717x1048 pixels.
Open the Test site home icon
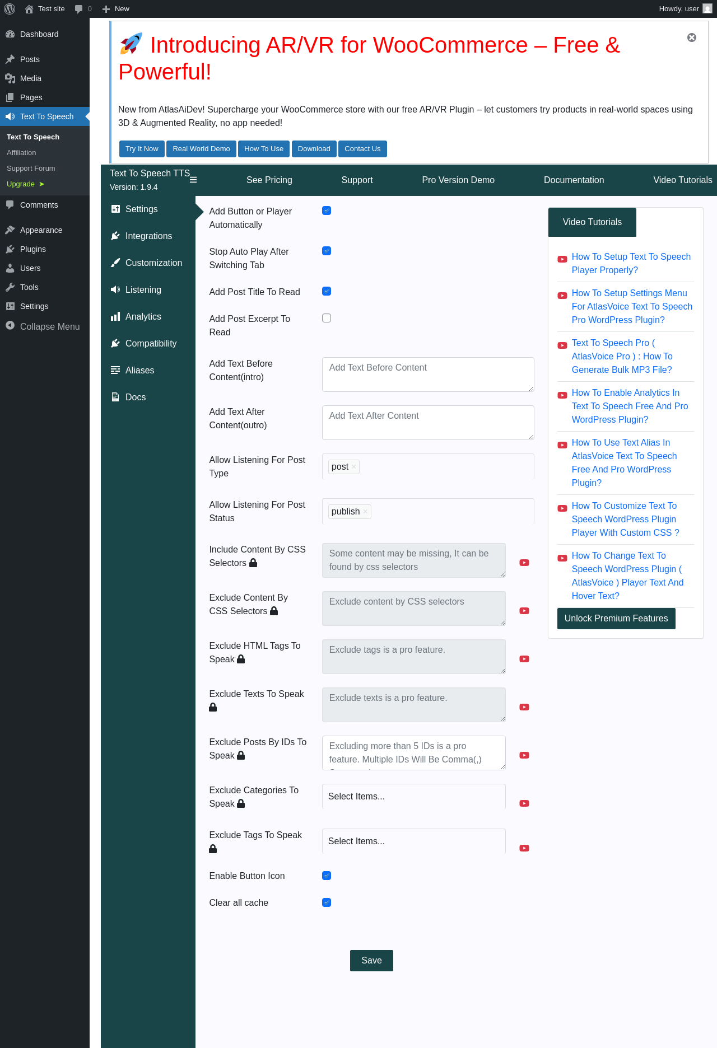[29, 9]
